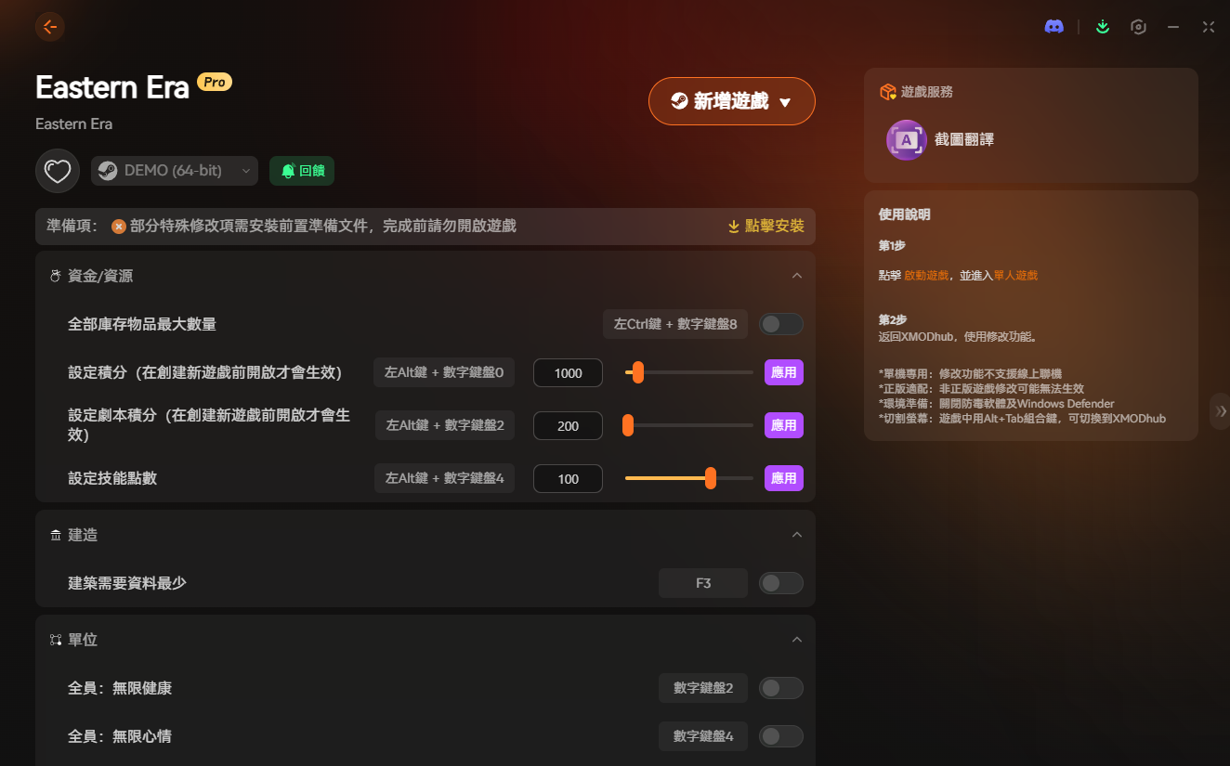Image resolution: width=1230 pixels, height=766 pixels.
Task: Click 點擊安裝 to install prerequisites
Action: coord(765,227)
